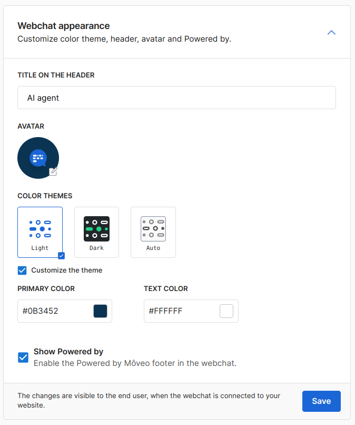Click the chat bubble avatar image

[x=38, y=158]
